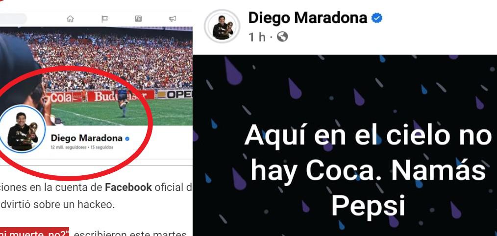Image resolution: width=497 pixels, height=236 pixels.
Task: Open the stadium cover photo
Action: click(x=96, y=76)
